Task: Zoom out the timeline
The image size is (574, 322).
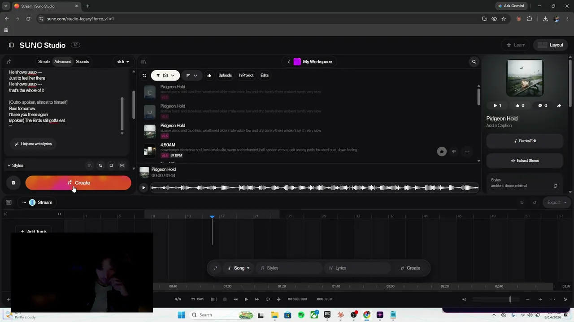Action: tap(527, 299)
